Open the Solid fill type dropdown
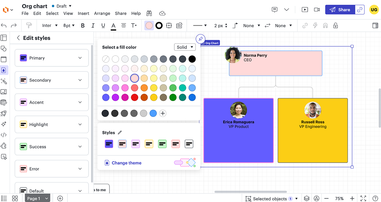 (x=185, y=47)
